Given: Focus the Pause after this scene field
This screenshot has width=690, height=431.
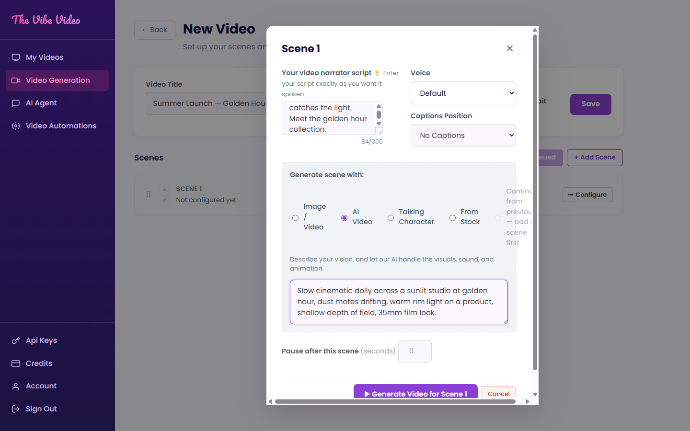Looking at the screenshot, I should (x=415, y=351).
